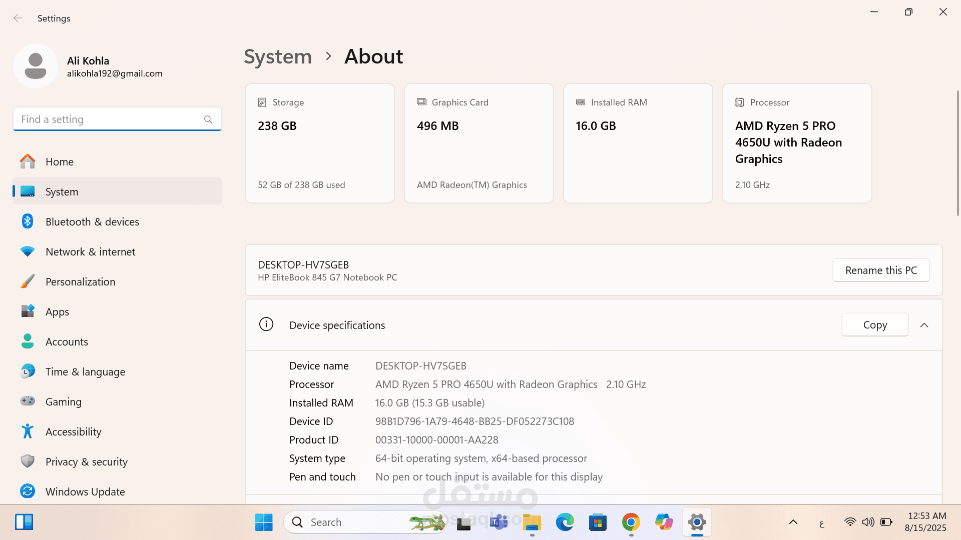This screenshot has height=540, width=961.
Task: Go to Network & internet settings
Action: coord(117,251)
